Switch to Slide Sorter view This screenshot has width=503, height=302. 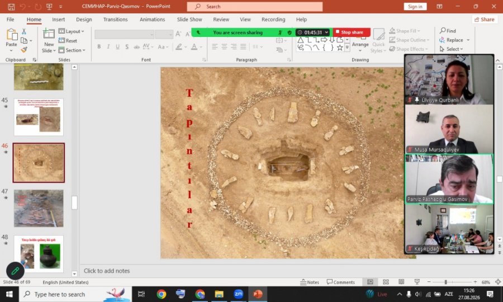386,282
